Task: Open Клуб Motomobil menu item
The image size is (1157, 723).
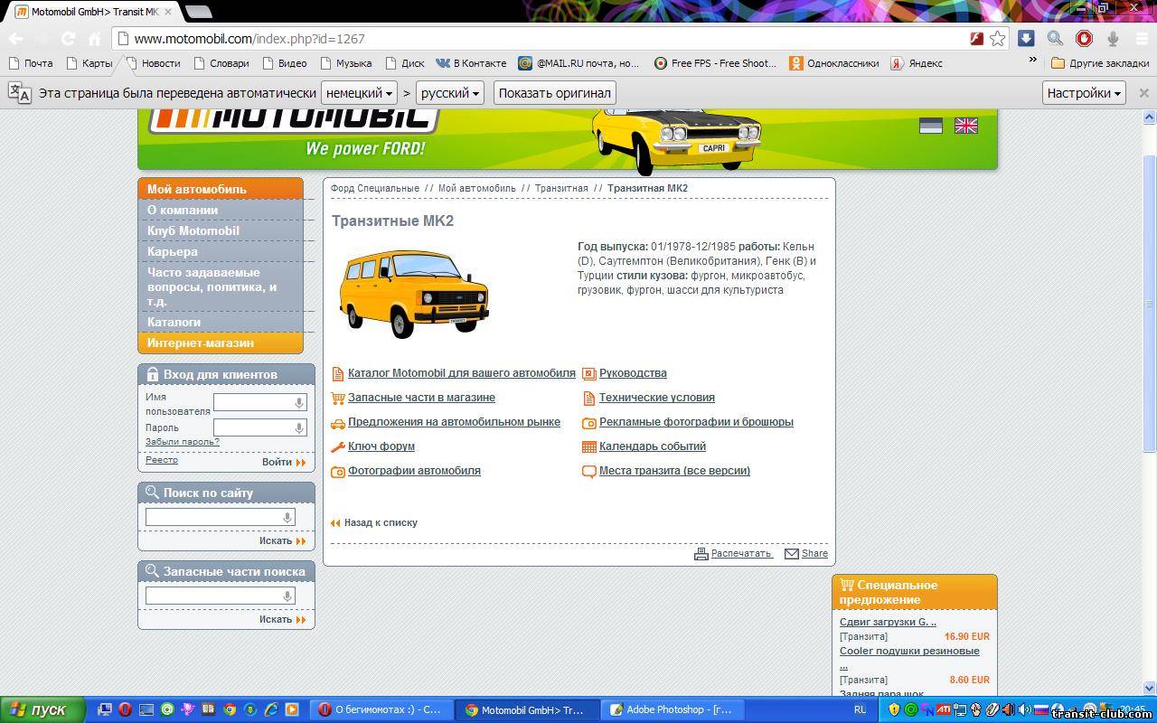Action: click(221, 230)
